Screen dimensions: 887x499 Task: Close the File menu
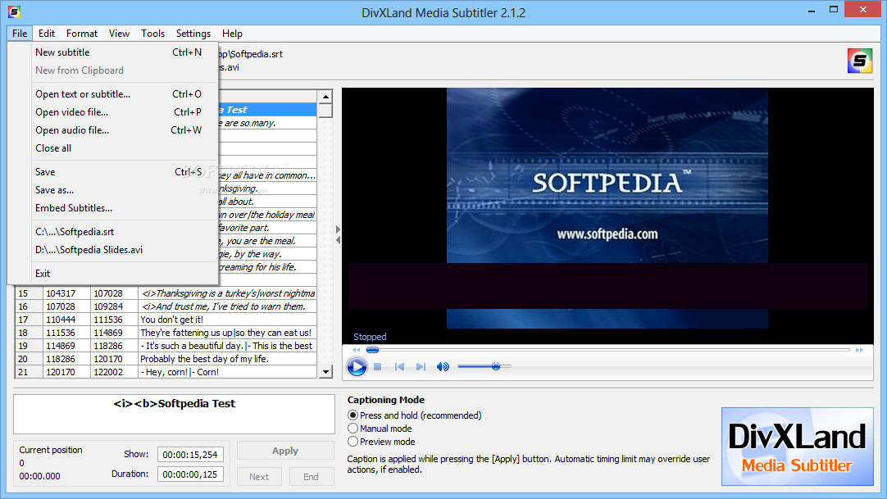click(20, 34)
